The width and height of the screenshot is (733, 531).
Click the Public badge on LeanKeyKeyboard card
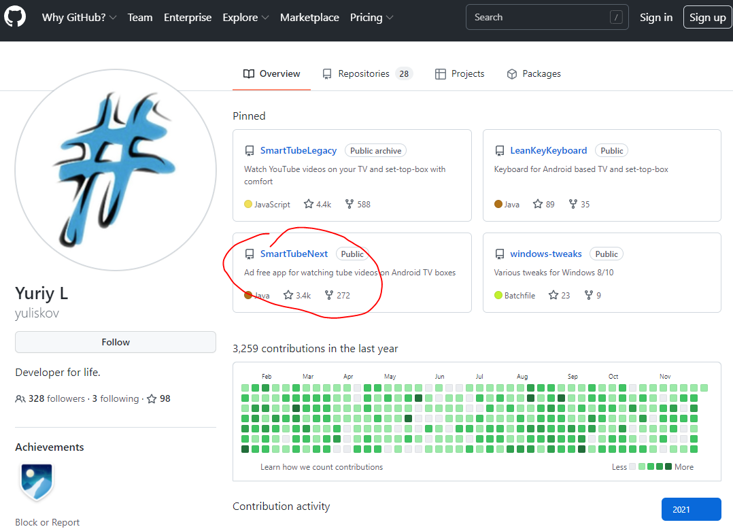pyautogui.click(x=611, y=150)
